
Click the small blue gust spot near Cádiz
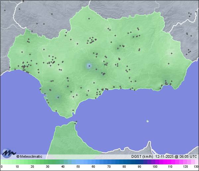tap(58, 97)
